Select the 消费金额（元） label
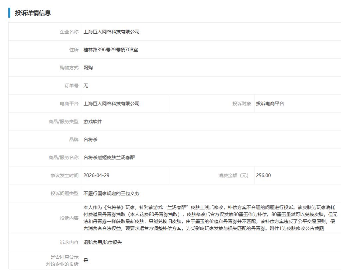345x274 pixels. tap(233, 175)
